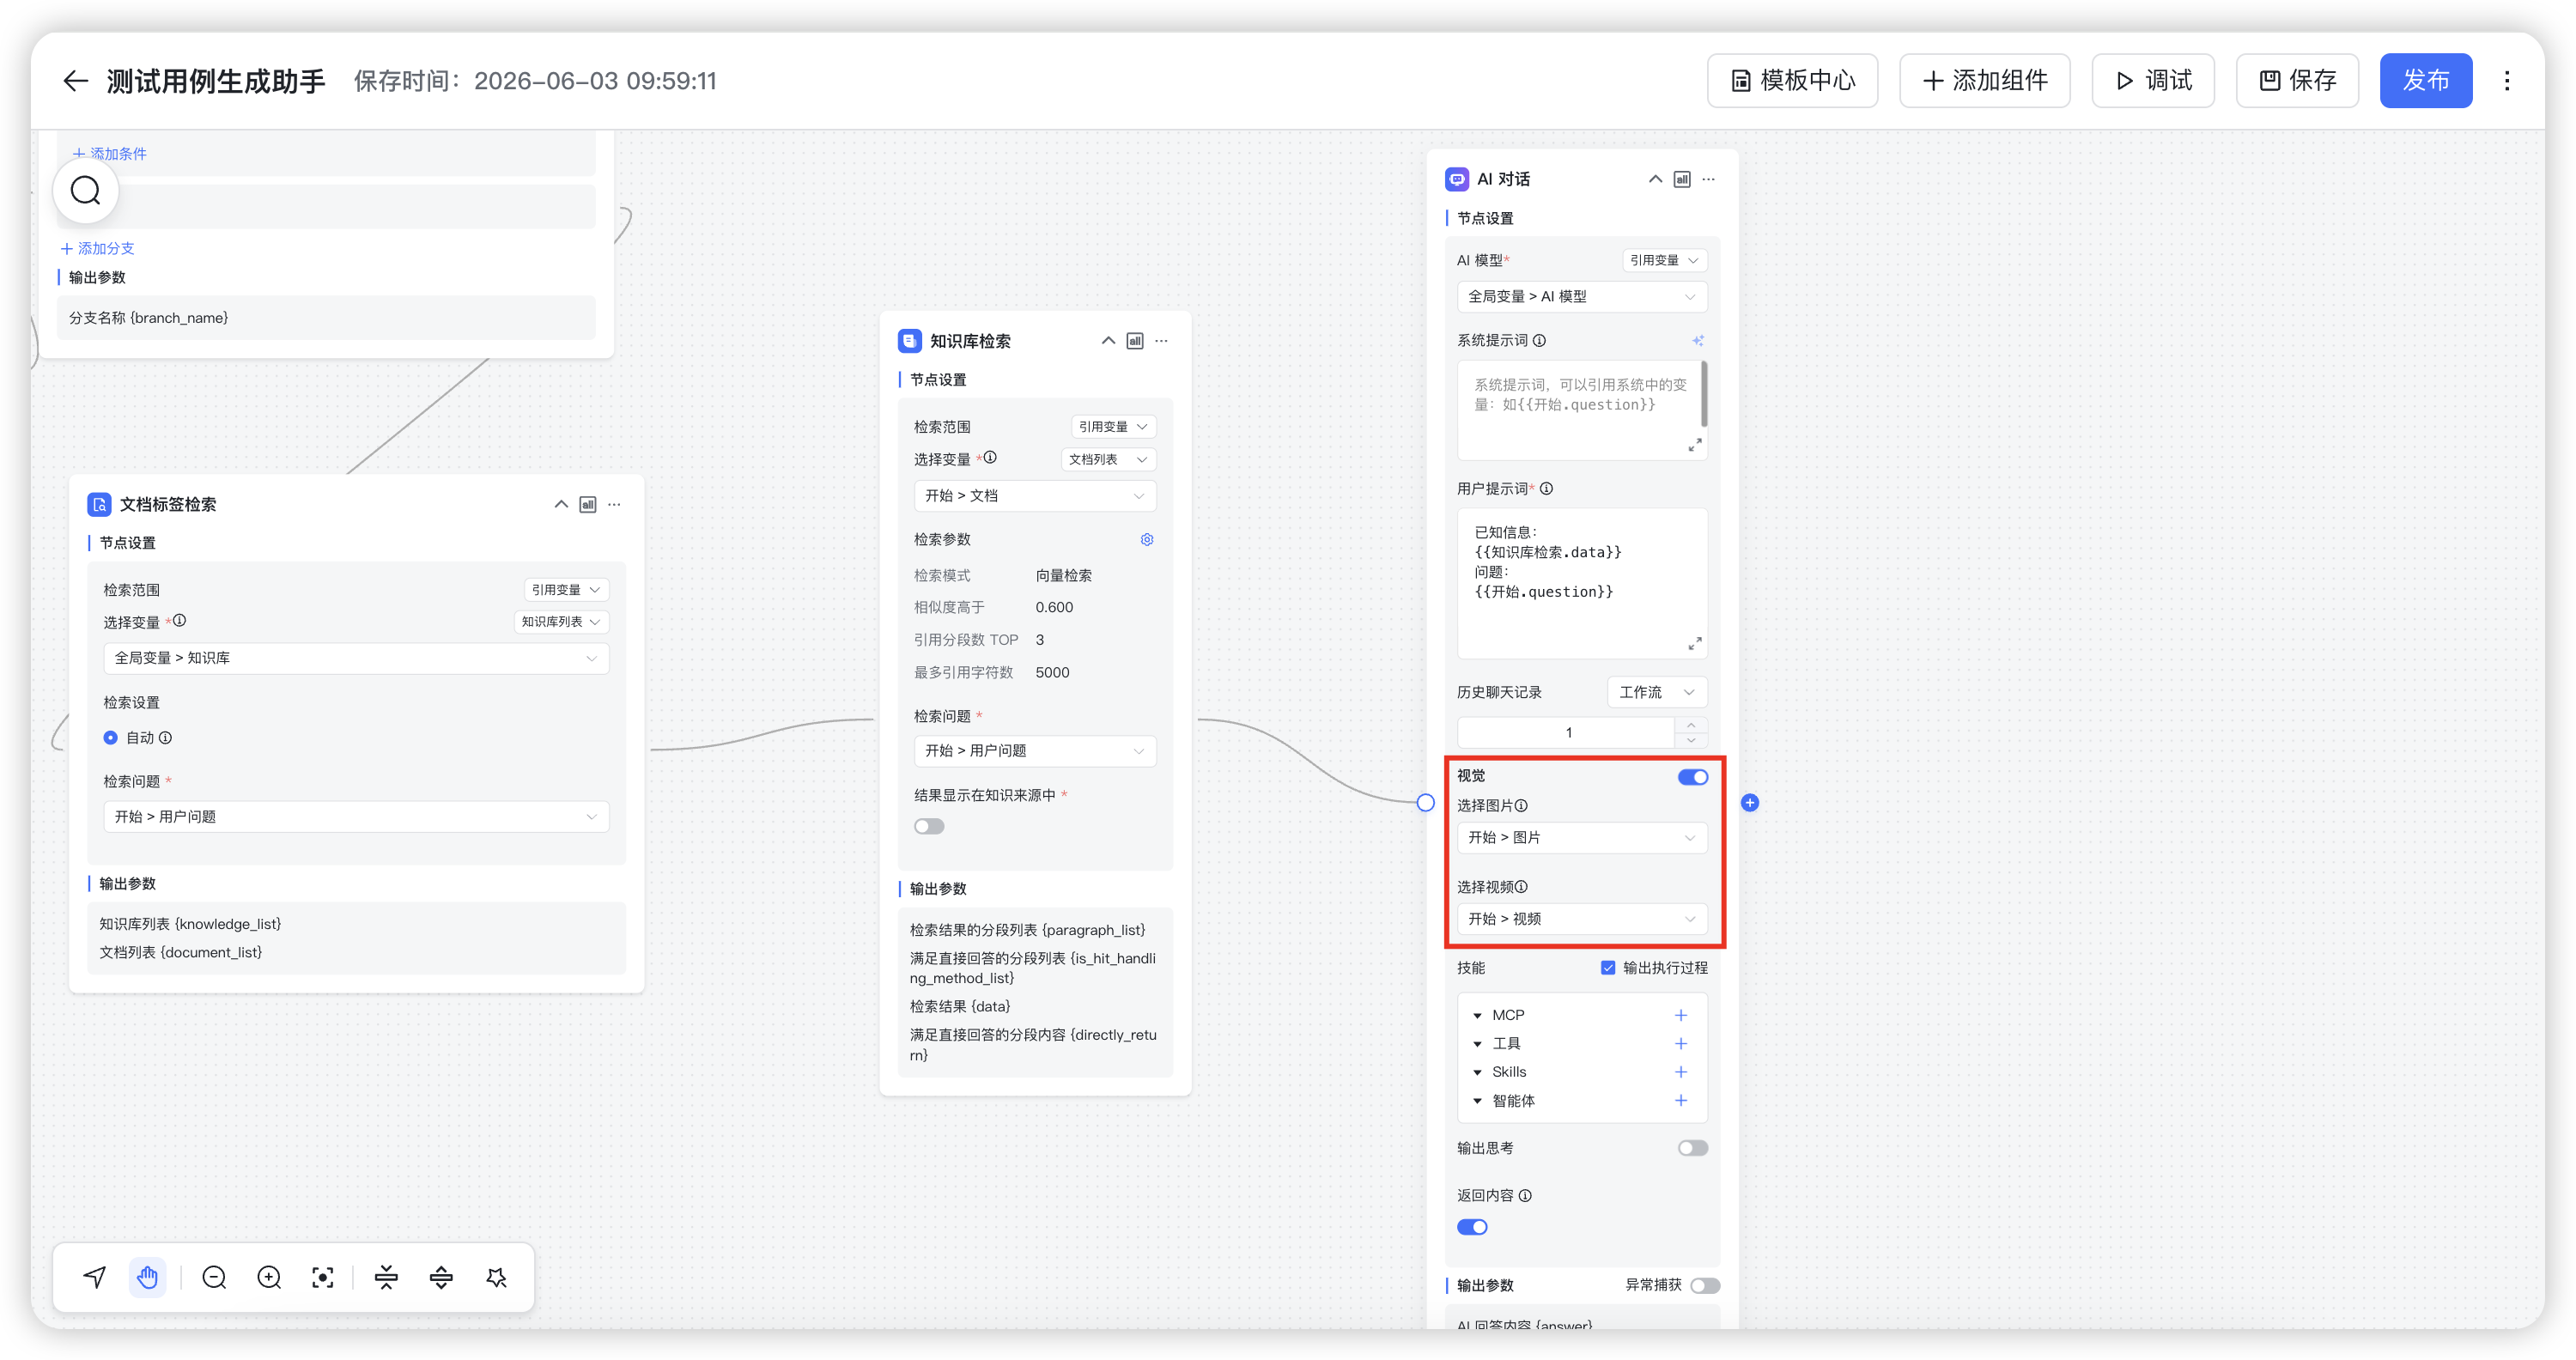The width and height of the screenshot is (2576, 1360).
Task: Click the magnifier search icon on canvas
Action: [86, 190]
